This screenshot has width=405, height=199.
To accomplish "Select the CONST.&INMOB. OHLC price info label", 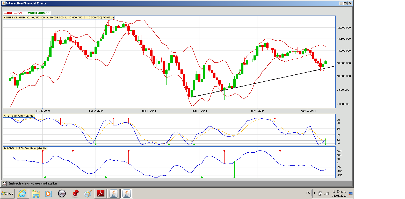I will tap(59, 18).
